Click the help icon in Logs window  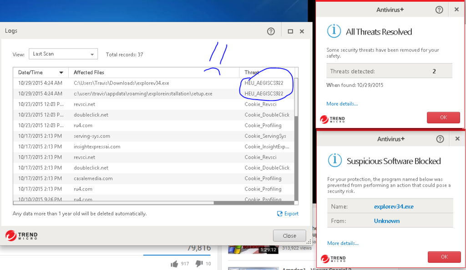(271, 31)
